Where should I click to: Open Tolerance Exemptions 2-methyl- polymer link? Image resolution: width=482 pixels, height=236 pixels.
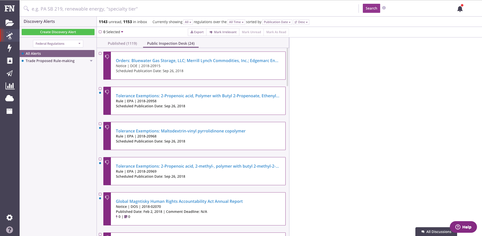(x=197, y=166)
